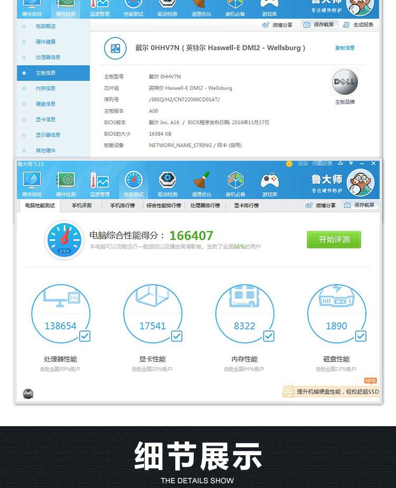Click the skin download icon in title bar
The width and height of the screenshot is (396, 488).
pos(341,163)
